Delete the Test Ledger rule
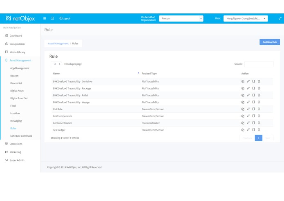The image size is (284, 201). point(259,130)
